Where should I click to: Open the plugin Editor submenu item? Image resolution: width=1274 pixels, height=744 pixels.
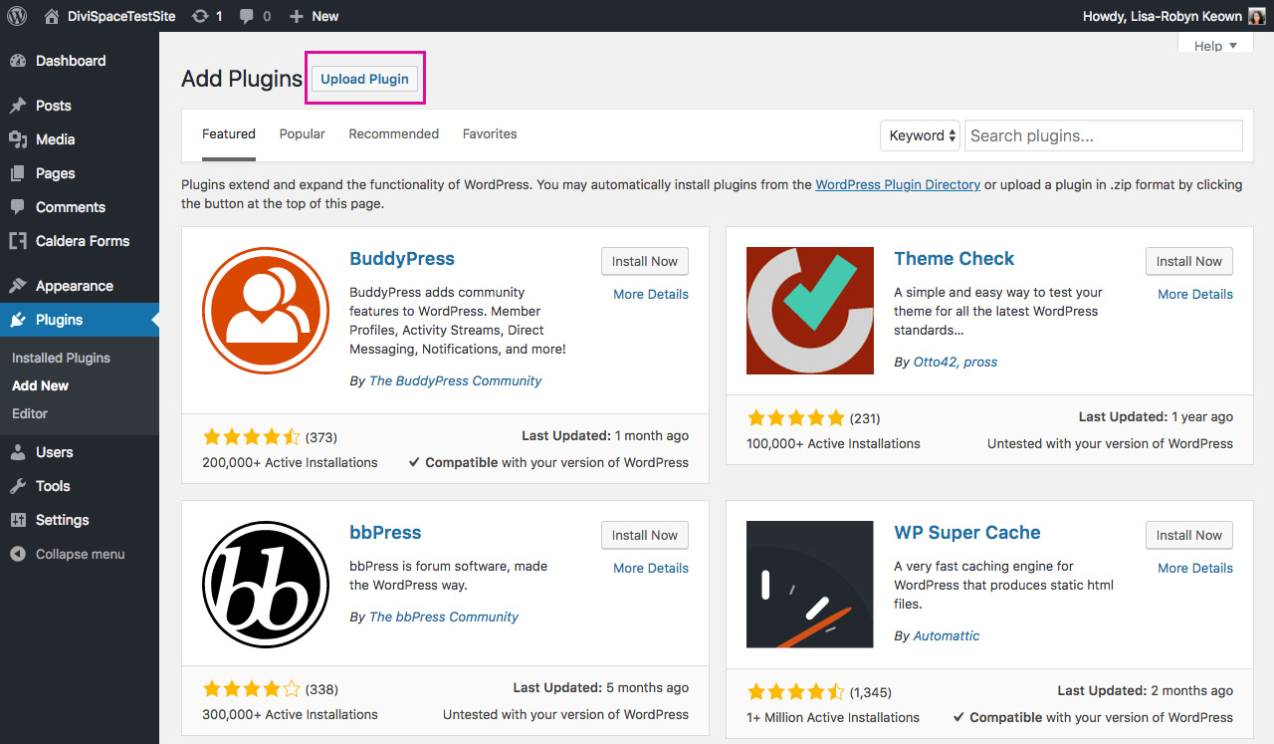coord(30,413)
